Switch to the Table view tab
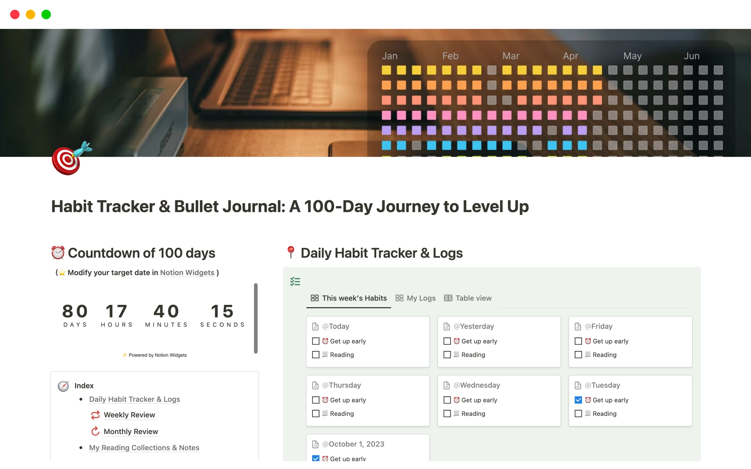 [x=468, y=298]
